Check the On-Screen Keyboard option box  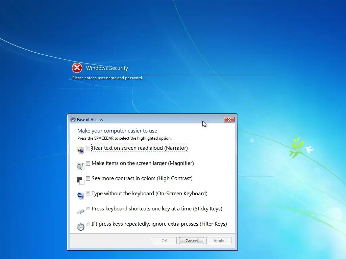[x=88, y=194]
